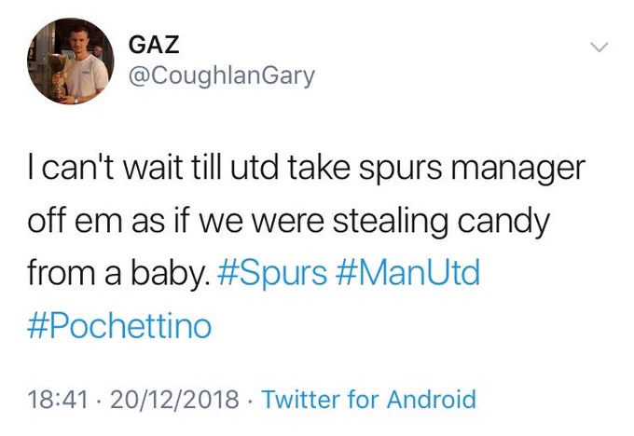Screen dimensions: 634x436
Task: Open GAZ's round profile picture
Action: (x=71, y=61)
